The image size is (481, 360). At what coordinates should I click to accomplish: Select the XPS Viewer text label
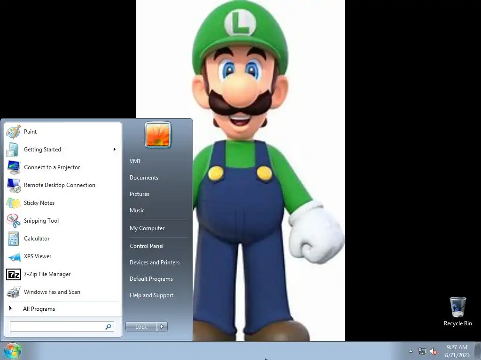pos(38,256)
